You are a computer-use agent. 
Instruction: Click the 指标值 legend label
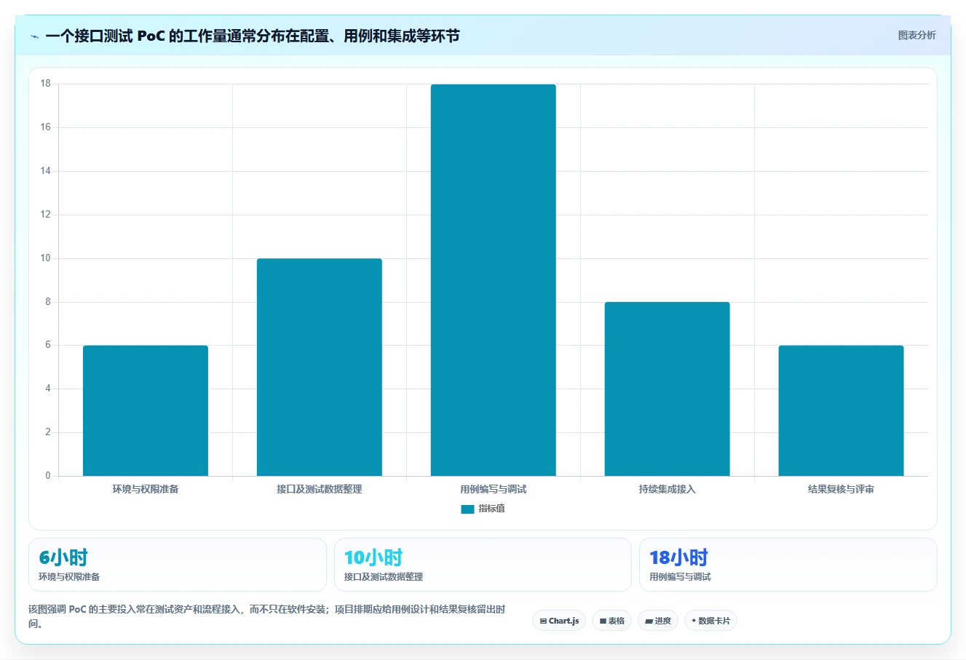coord(491,509)
